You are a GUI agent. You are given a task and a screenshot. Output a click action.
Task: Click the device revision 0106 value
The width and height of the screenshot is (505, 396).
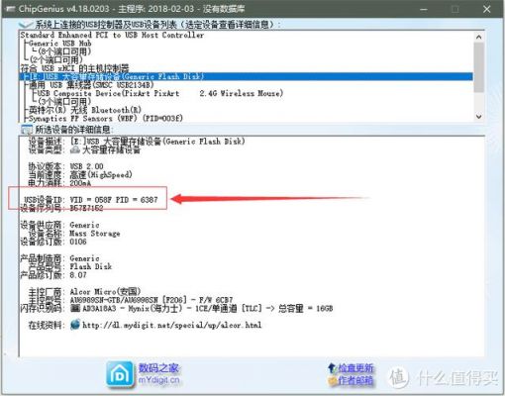pos(78,242)
